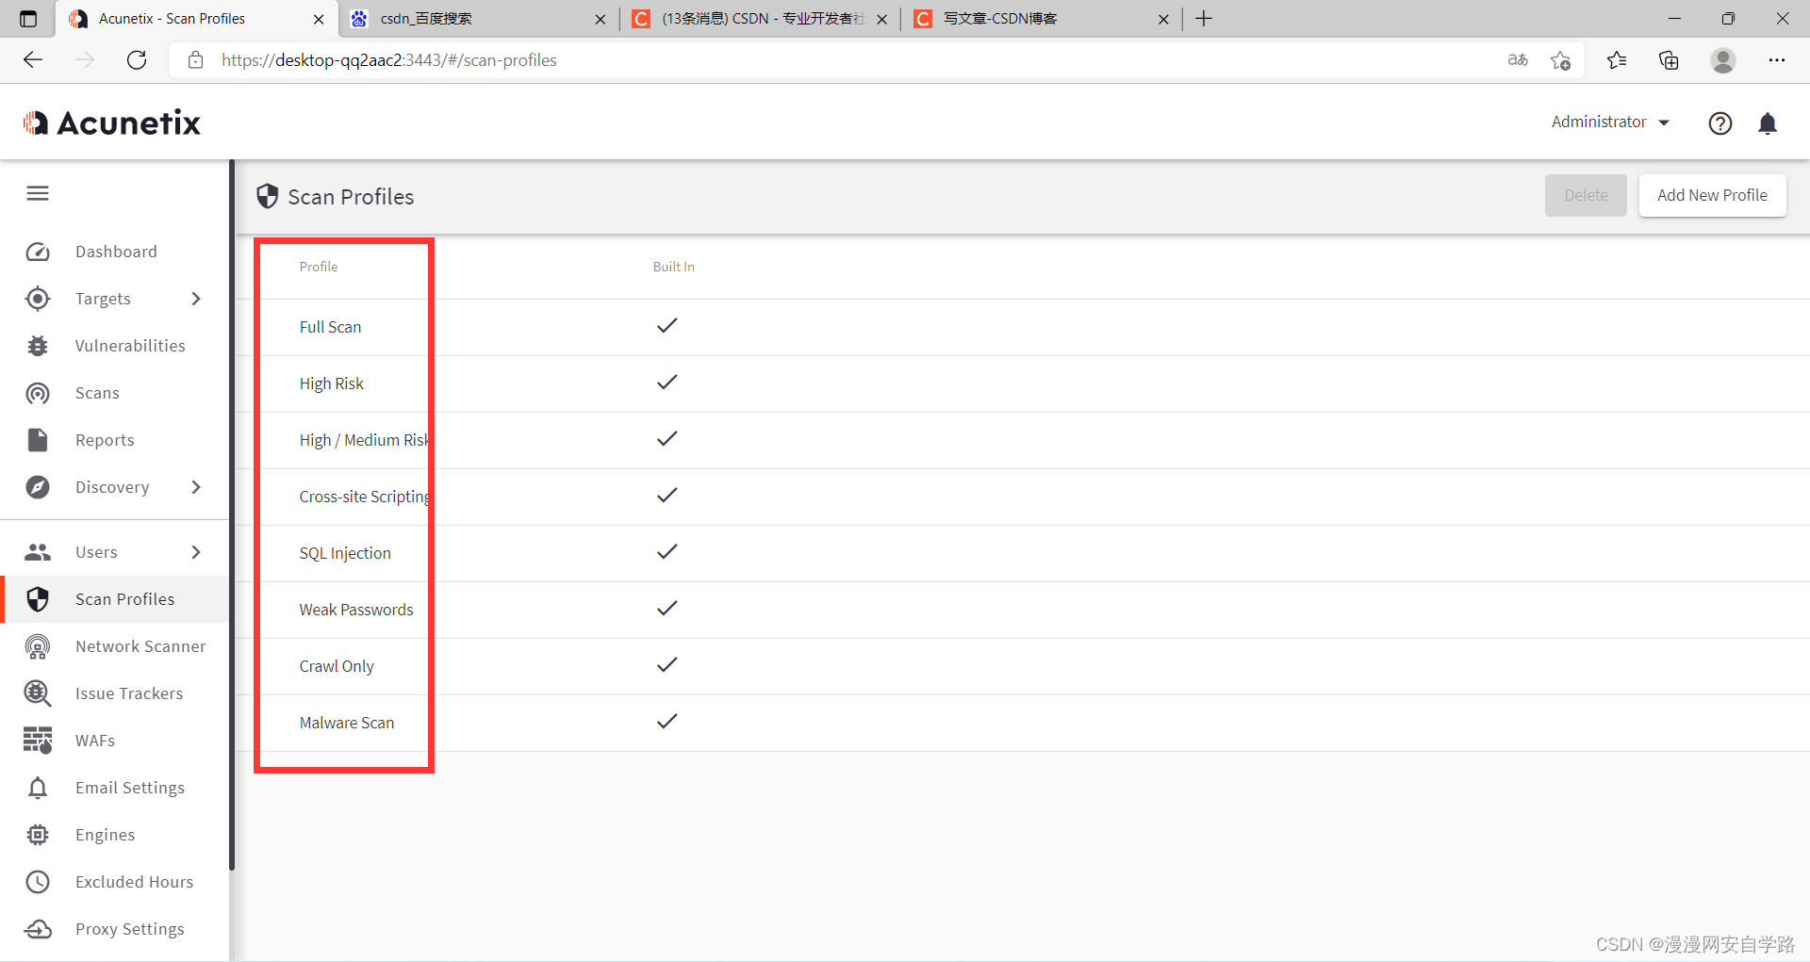The image size is (1810, 962).
Task: Open the Malware Scan profile
Action: click(x=347, y=723)
